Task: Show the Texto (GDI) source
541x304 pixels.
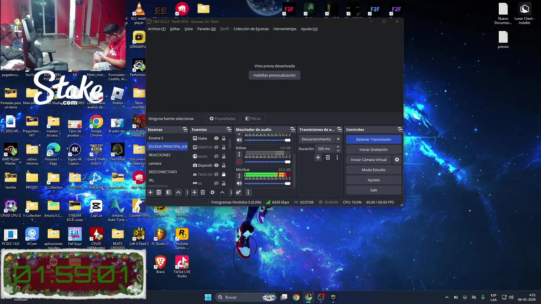Action: click(x=216, y=174)
